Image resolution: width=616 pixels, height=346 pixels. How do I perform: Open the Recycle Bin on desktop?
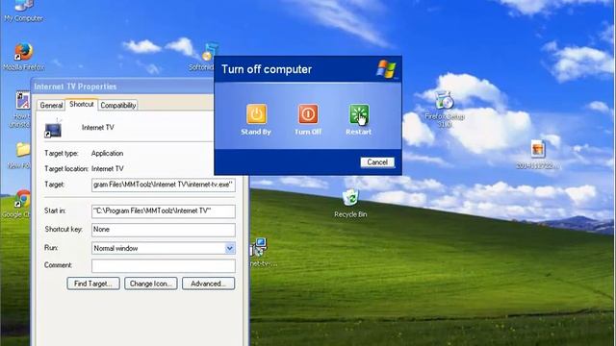pyautogui.click(x=350, y=197)
